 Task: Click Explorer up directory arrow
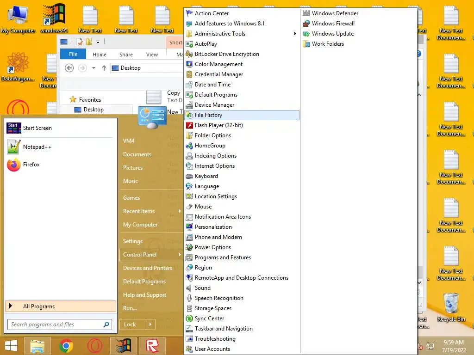coord(104,68)
